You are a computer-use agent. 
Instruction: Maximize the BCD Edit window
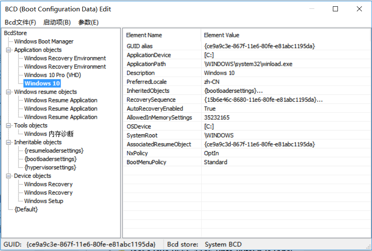335,9
